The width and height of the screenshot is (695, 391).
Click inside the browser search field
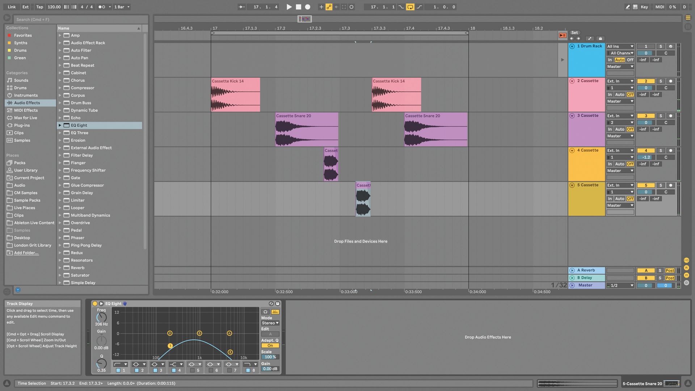(x=80, y=19)
